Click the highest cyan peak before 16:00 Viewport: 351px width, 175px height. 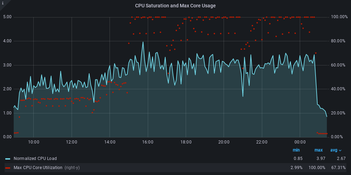coord(143,42)
